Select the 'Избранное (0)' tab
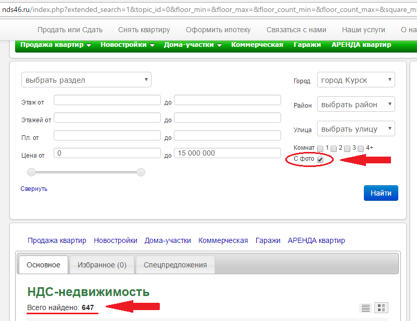The image size is (417, 321). [x=102, y=265]
